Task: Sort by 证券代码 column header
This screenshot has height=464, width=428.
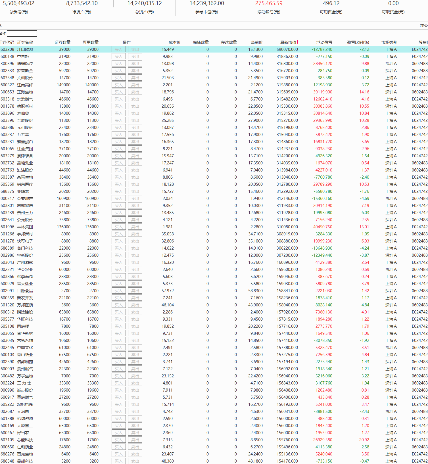Action: point(7,42)
